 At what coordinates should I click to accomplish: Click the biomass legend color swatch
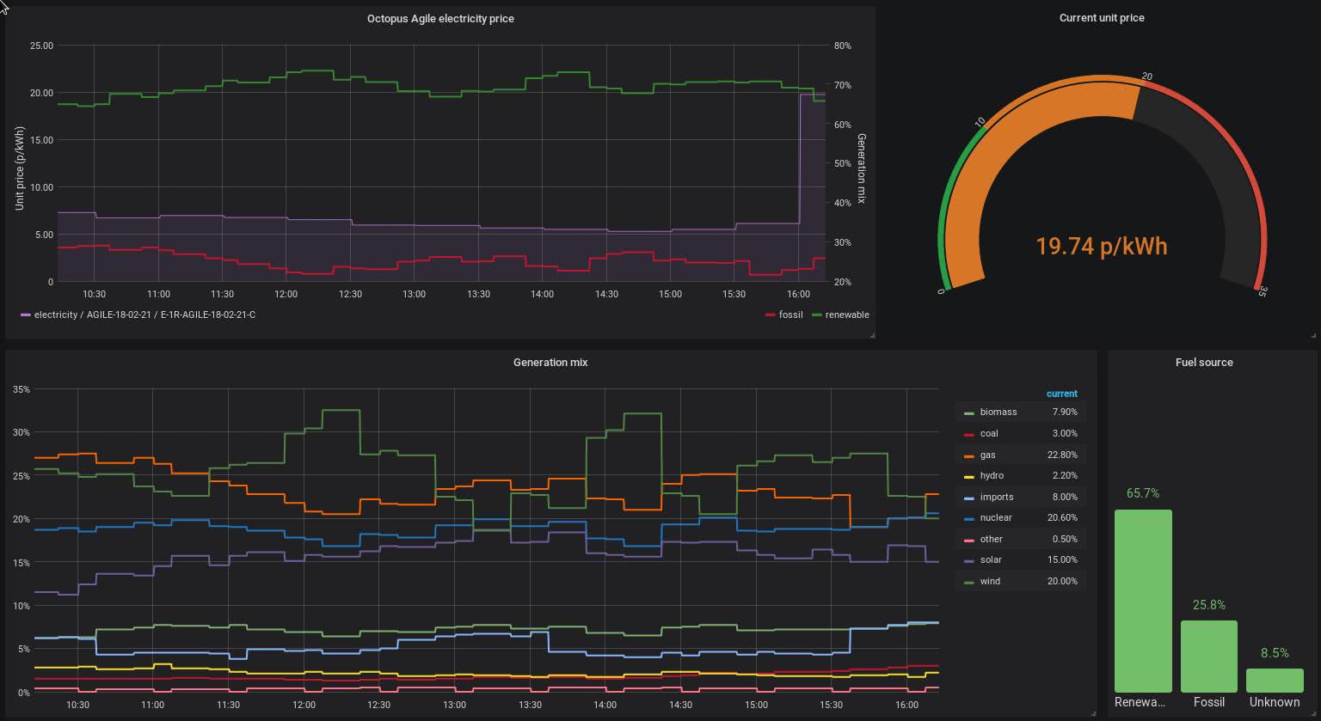coord(969,413)
